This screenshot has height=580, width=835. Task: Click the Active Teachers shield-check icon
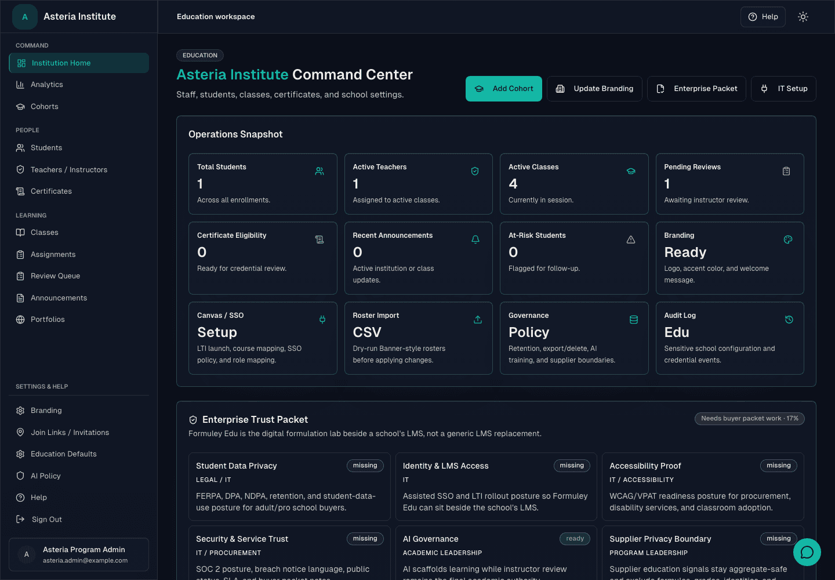click(x=475, y=171)
